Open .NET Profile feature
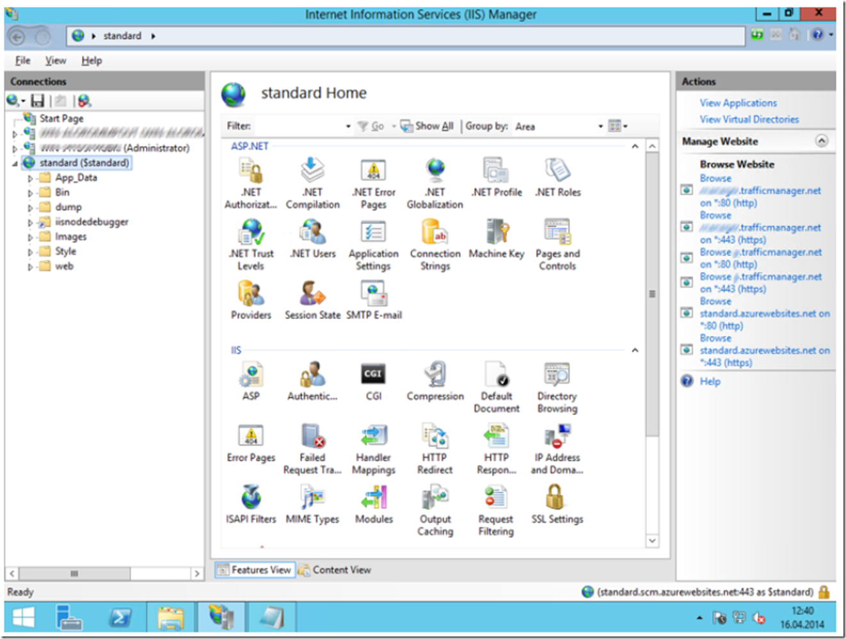This screenshot has height=639, width=846. [497, 178]
